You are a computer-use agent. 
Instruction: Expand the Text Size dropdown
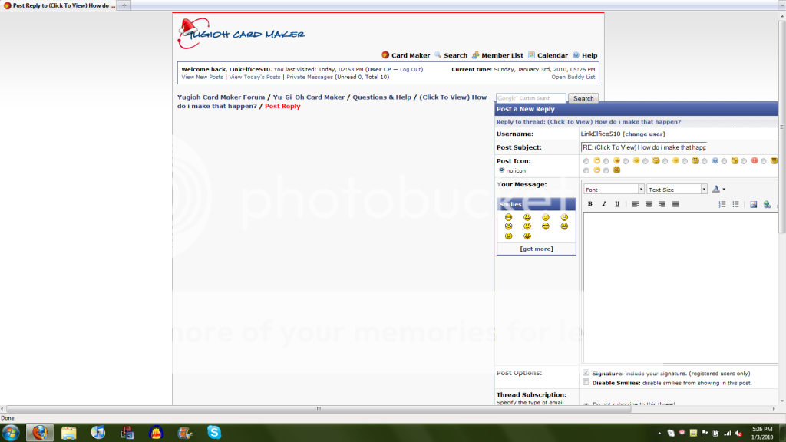(x=676, y=189)
